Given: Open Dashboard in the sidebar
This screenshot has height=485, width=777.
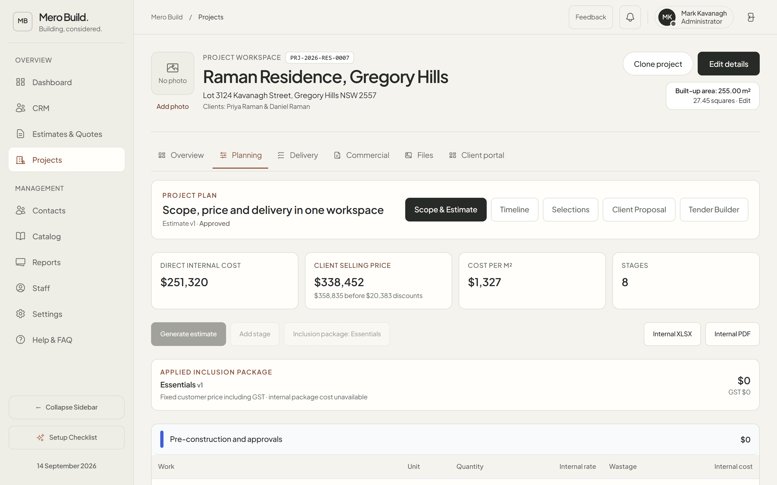Looking at the screenshot, I should click(66, 82).
